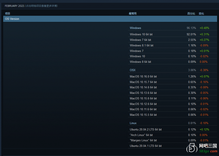Click the 1.26% percentage value

192,77
